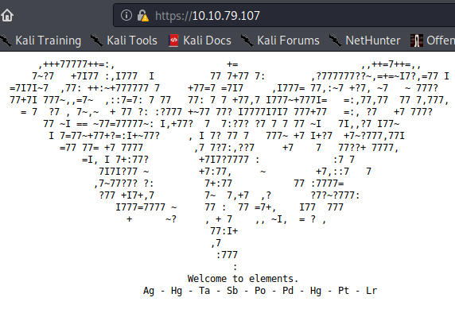Open Offensive Security bookmark
This screenshot has height=313, width=455.
(x=433, y=41)
